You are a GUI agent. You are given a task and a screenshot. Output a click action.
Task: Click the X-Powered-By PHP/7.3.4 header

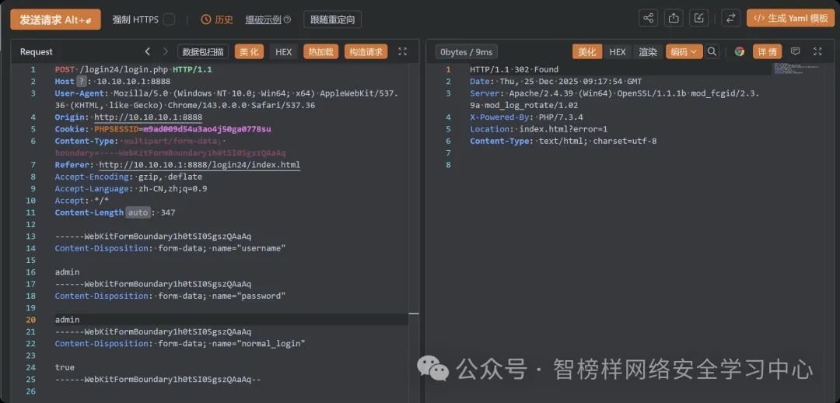[x=527, y=117]
